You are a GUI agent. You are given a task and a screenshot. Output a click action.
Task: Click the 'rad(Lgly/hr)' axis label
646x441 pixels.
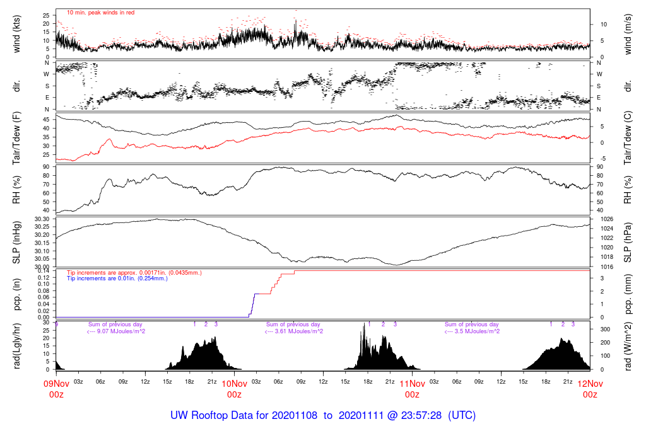click(17, 346)
